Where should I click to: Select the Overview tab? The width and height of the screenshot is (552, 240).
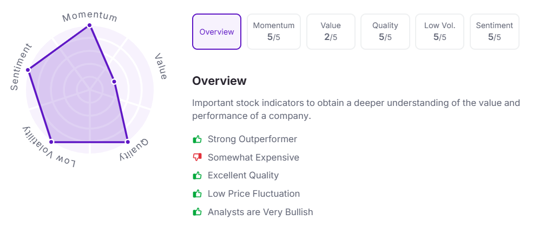point(216,32)
